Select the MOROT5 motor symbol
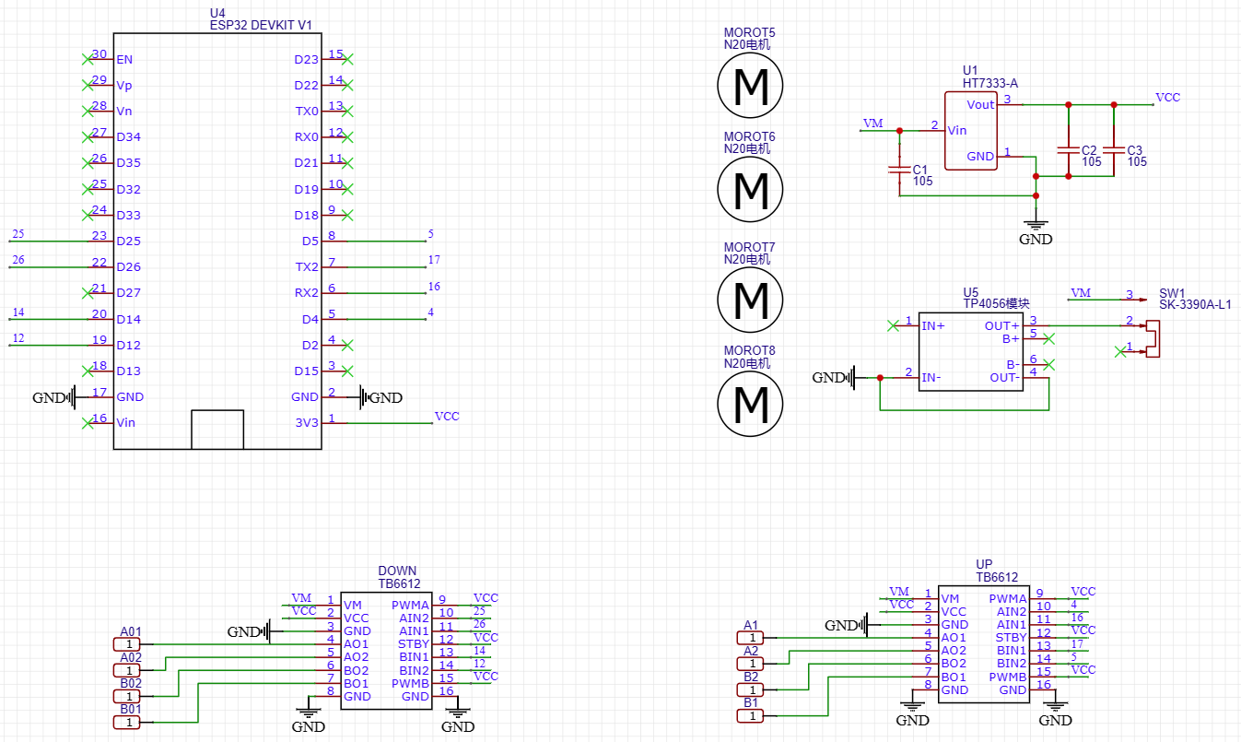The width and height of the screenshot is (1241, 742). [x=750, y=86]
